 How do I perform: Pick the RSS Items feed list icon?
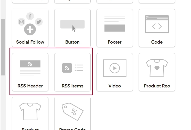[72, 68]
